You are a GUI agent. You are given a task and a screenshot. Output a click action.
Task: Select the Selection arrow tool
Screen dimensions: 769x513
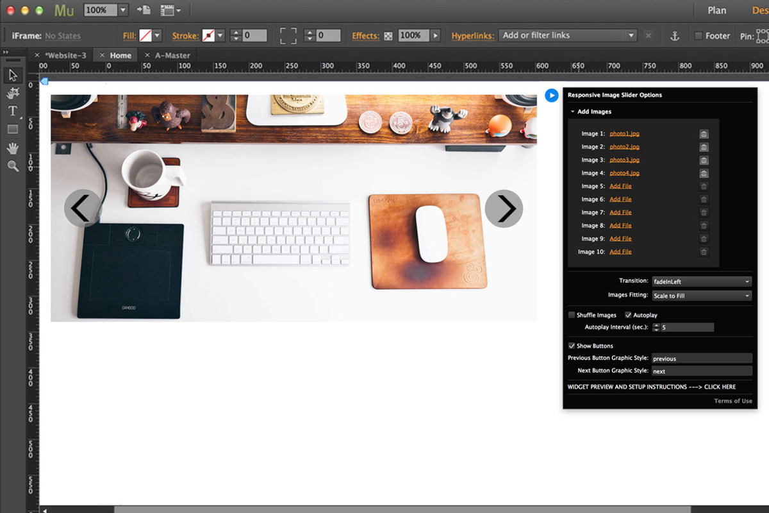pyautogui.click(x=13, y=76)
